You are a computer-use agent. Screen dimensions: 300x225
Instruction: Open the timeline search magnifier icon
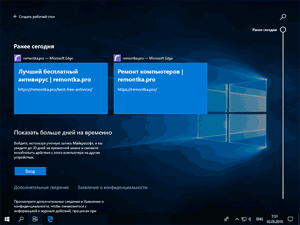(x=283, y=17)
